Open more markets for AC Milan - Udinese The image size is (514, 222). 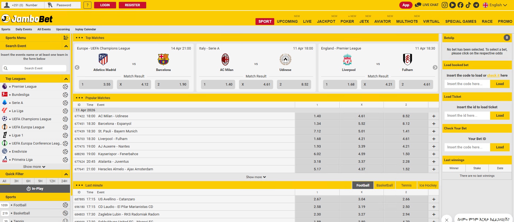point(434,116)
